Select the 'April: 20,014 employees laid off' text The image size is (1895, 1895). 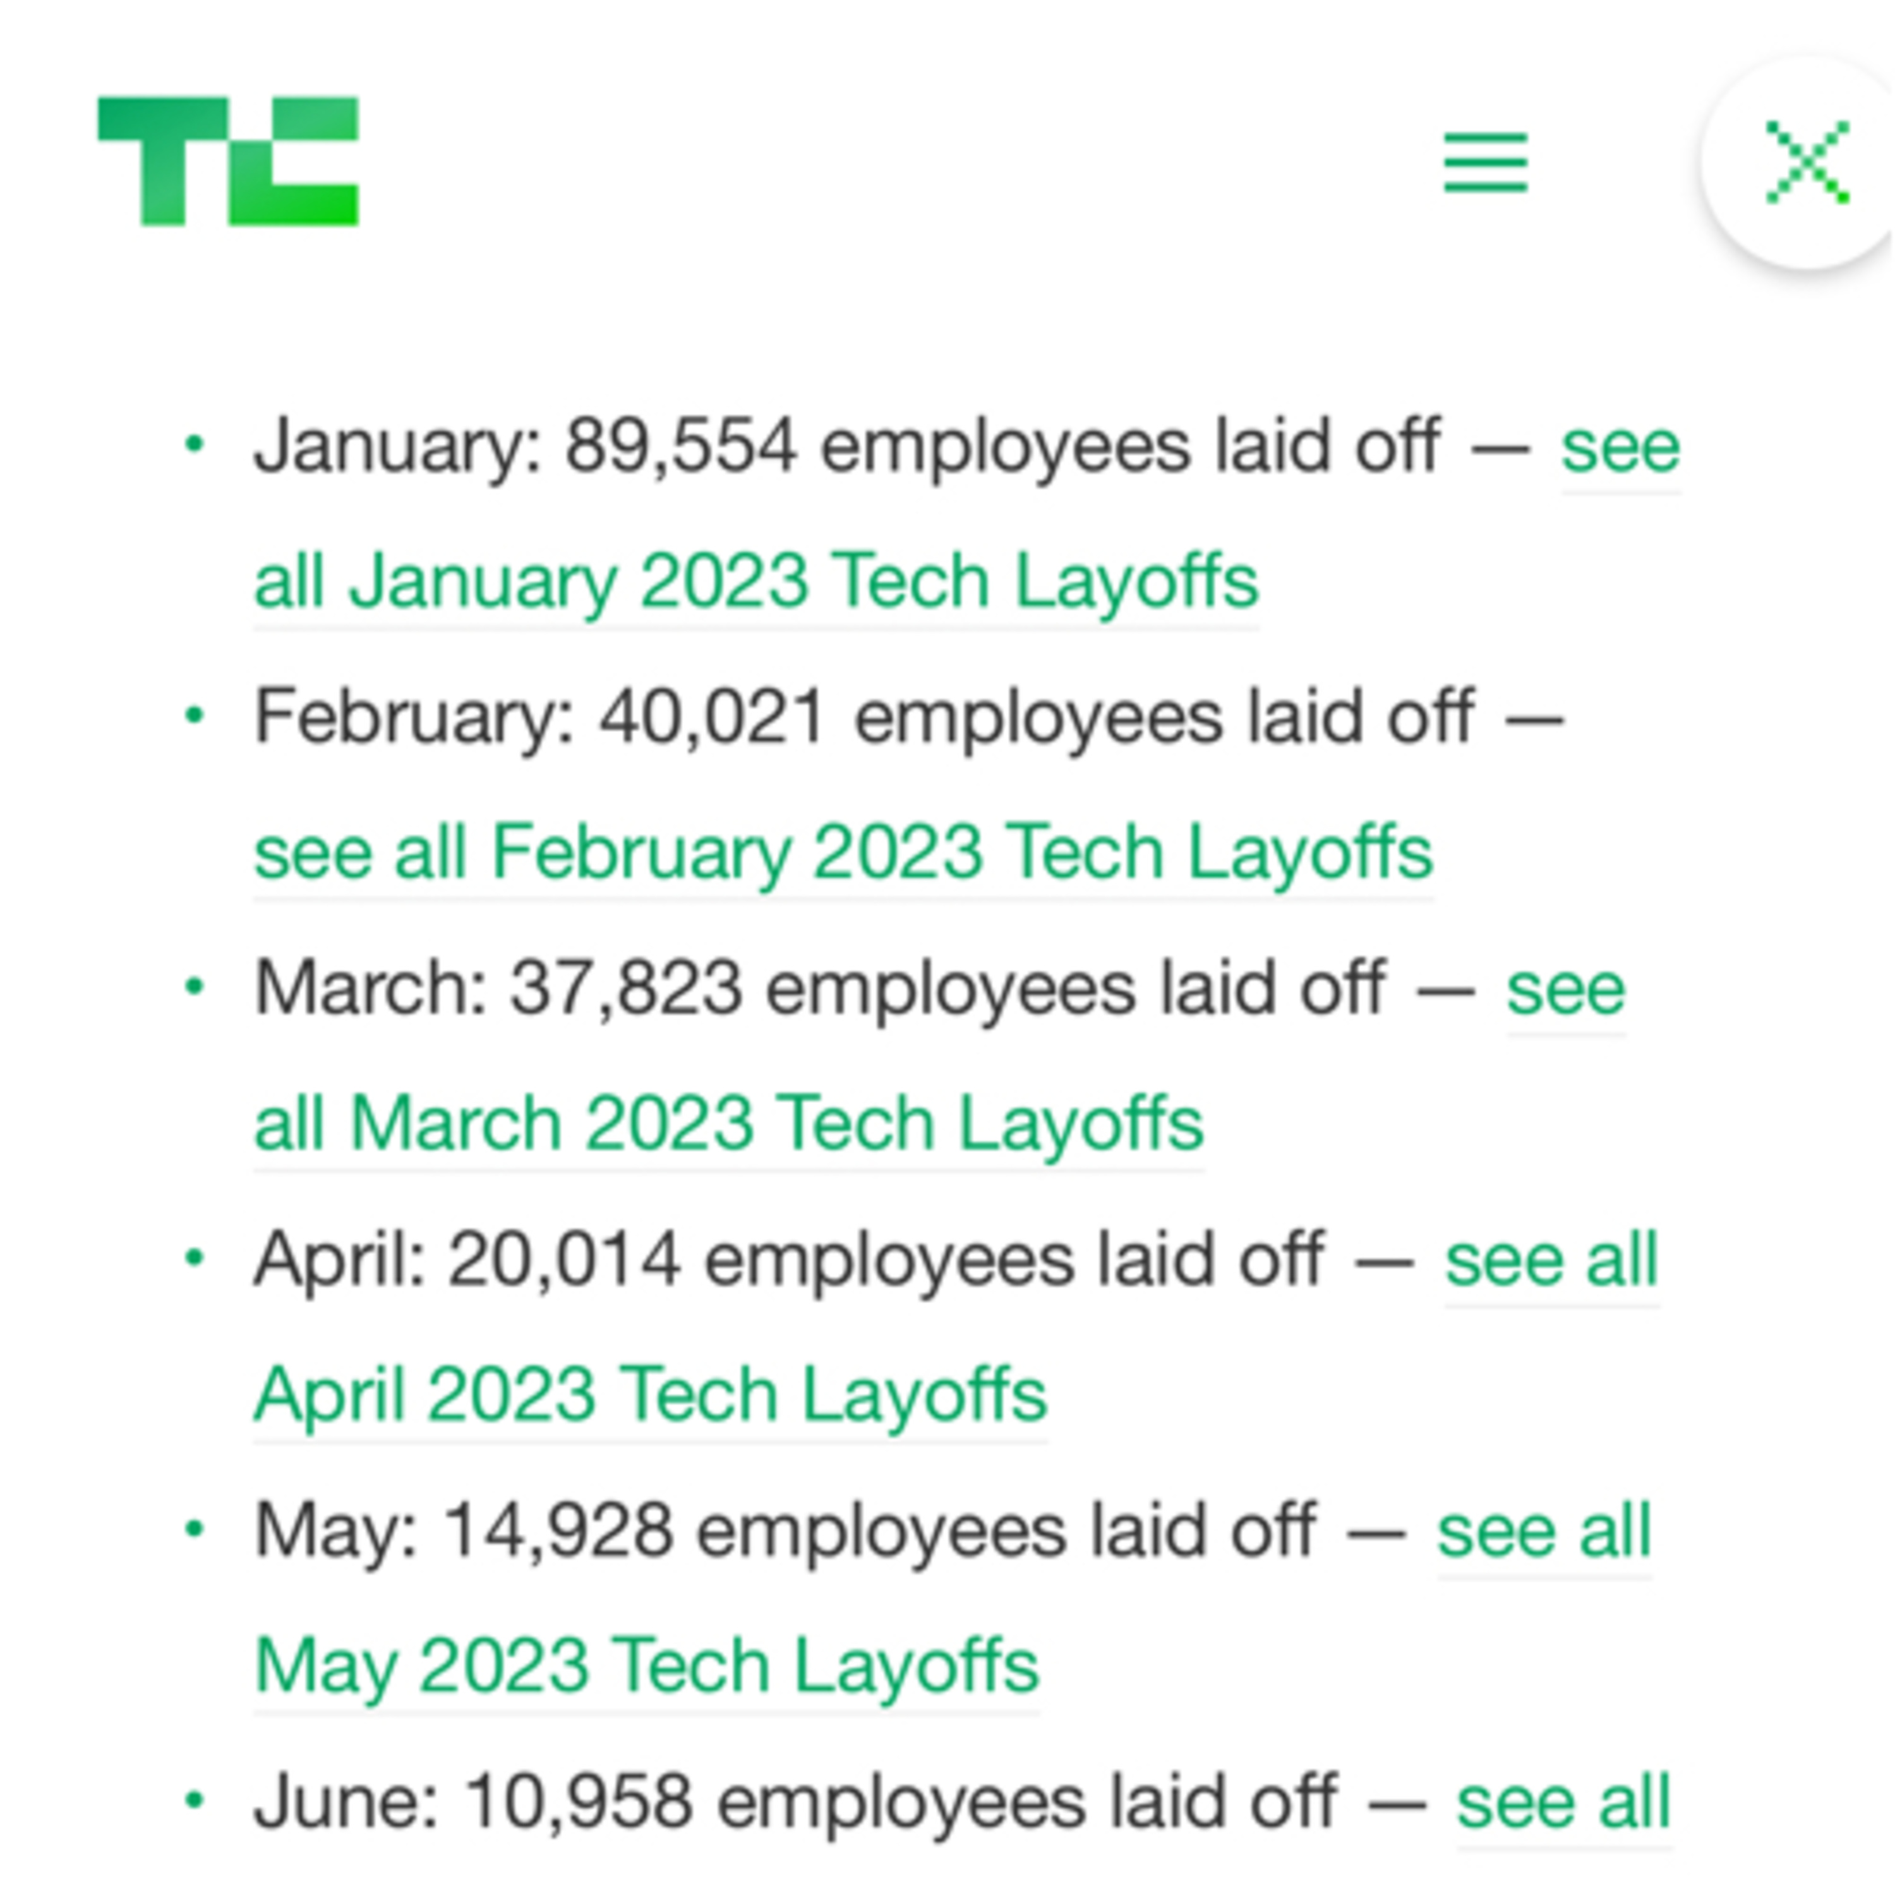click(788, 1260)
